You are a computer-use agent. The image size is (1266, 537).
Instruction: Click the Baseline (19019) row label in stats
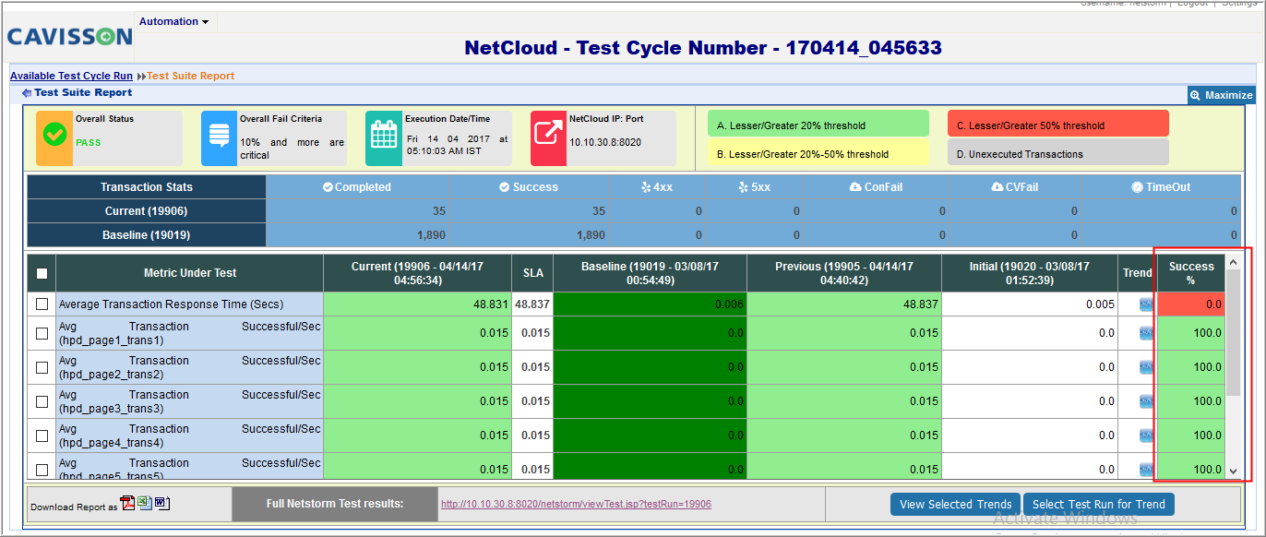146,235
